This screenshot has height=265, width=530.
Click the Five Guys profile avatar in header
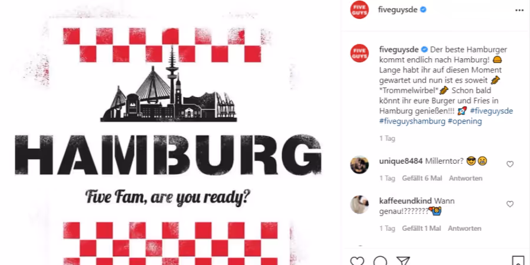coord(359,10)
